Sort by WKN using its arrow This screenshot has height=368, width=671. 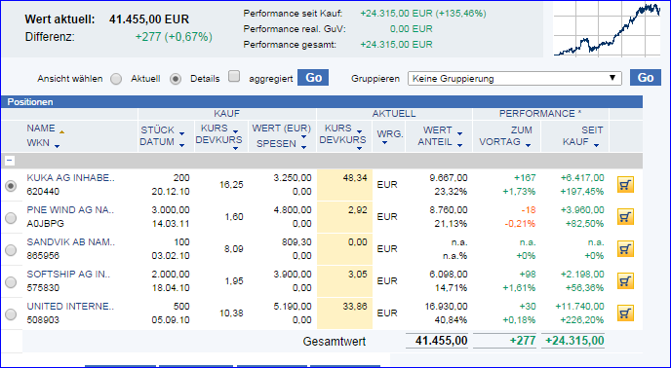tap(57, 146)
